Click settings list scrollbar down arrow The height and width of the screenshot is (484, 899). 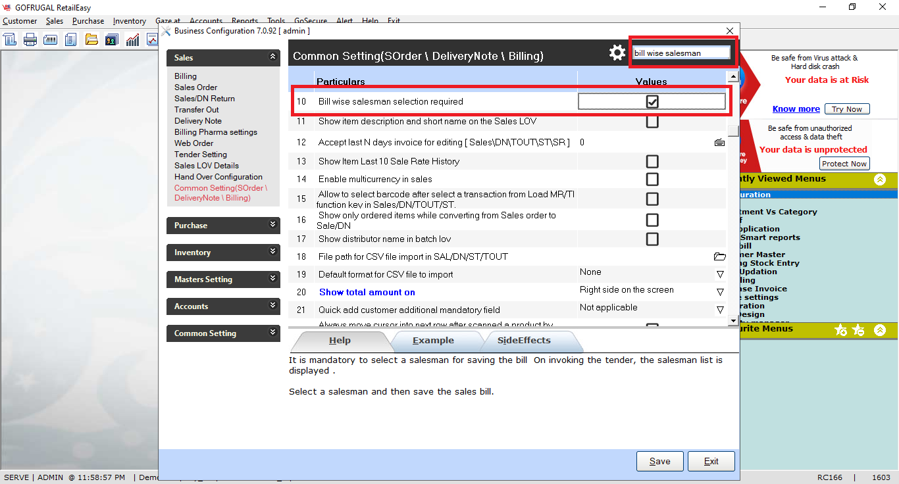tap(733, 321)
